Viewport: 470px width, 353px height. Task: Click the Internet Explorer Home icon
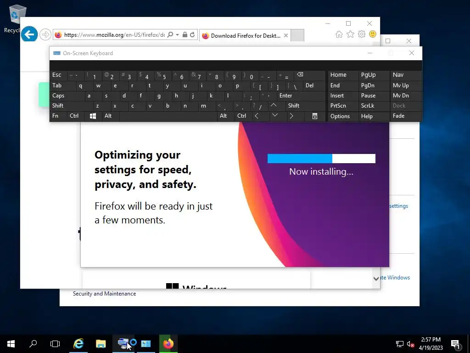339,34
